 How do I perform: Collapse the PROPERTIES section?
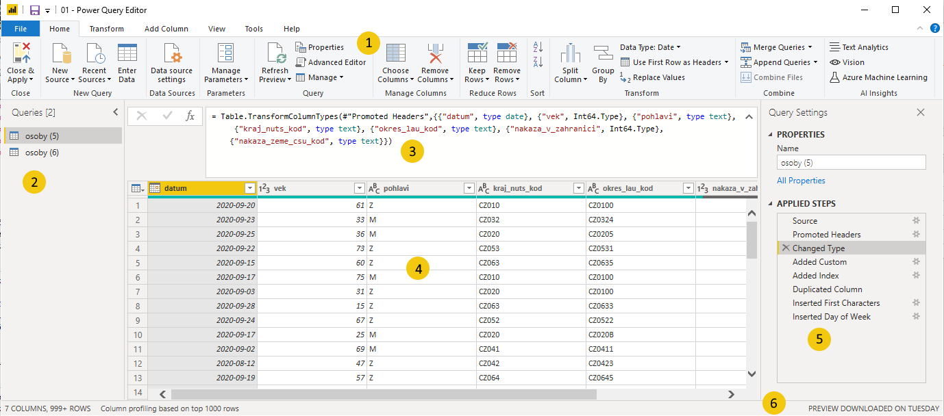click(771, 135)
